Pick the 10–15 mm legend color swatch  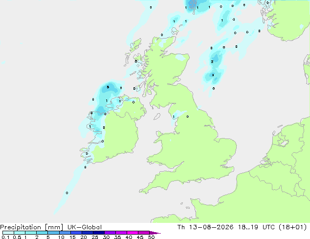pos(65,233)
